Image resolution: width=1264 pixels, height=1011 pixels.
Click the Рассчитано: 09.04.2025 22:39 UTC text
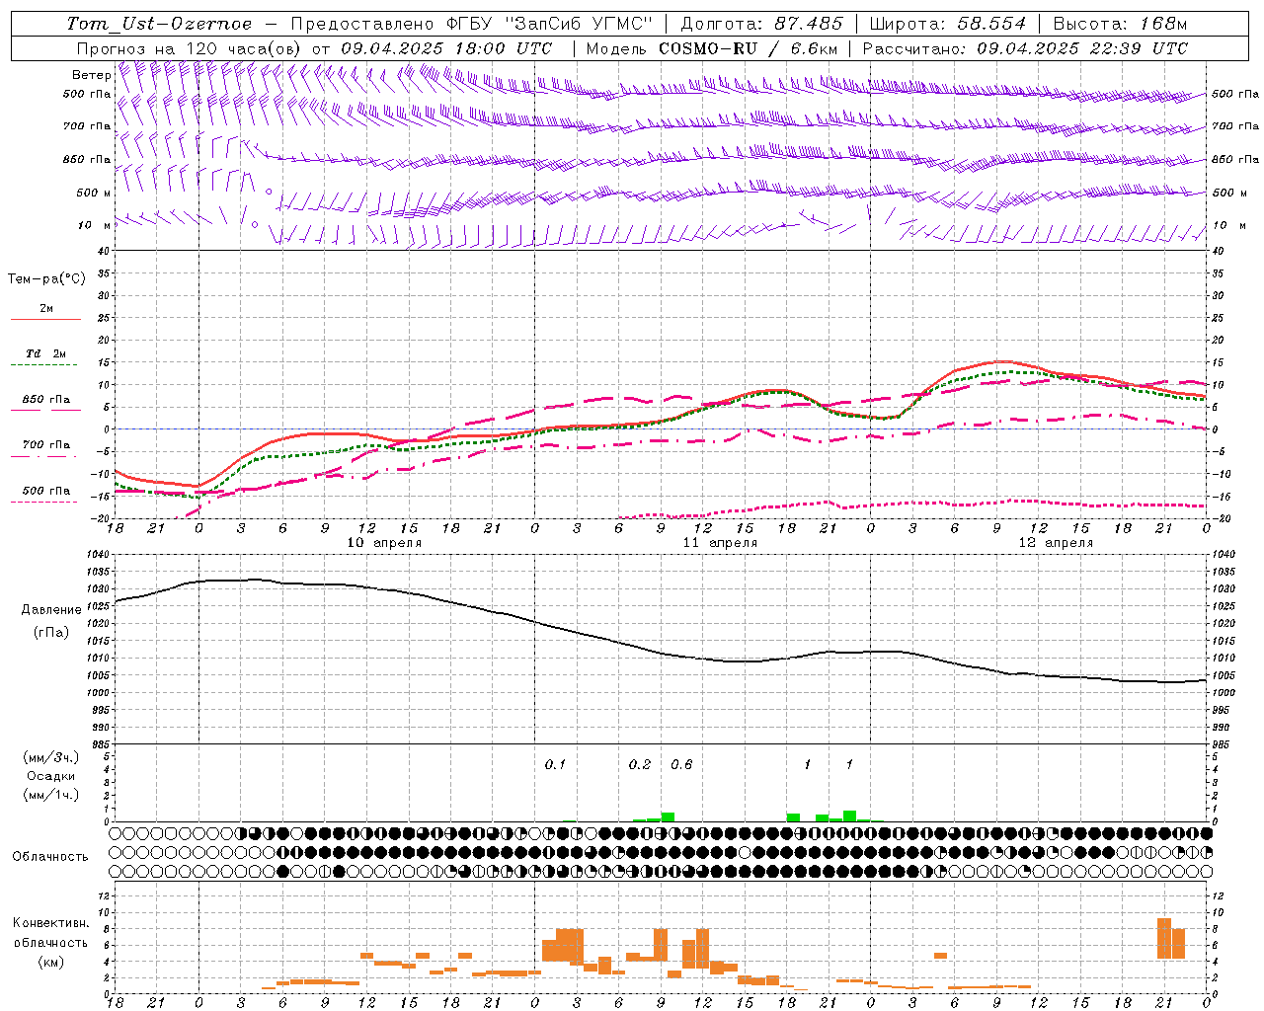(x=1025, y=48)
